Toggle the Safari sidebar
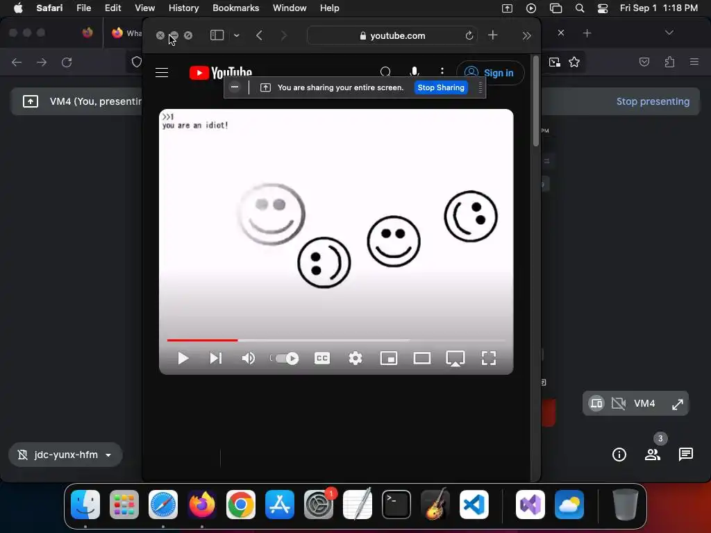This screenshot has height=533, width=711. pyautogui.click(x=217, y=35)
